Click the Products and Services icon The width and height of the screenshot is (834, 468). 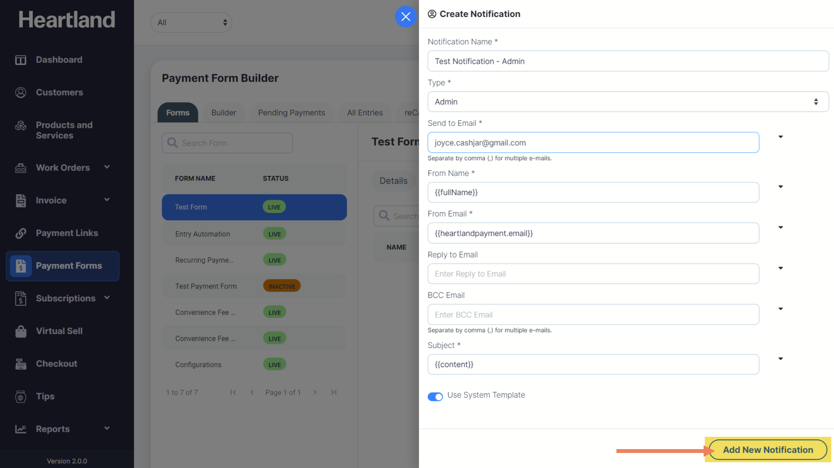pos(21,126)
